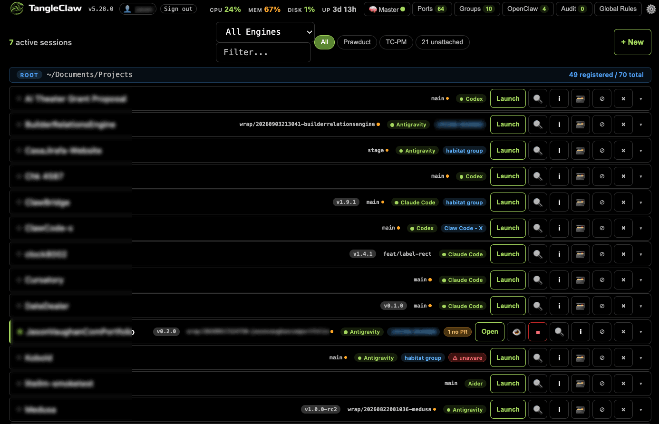Expand the v1.9.1 row with its arrow
Viewport: 659px width, 424px height.
(641, 202)
